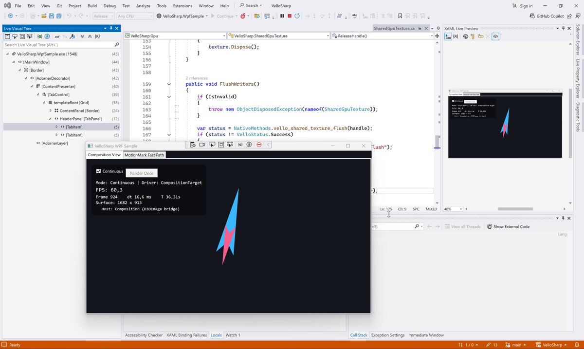This screenshot has width=584, height=349.
Task: Click the Hot Reload flame icon
Action: click(243, 16)
